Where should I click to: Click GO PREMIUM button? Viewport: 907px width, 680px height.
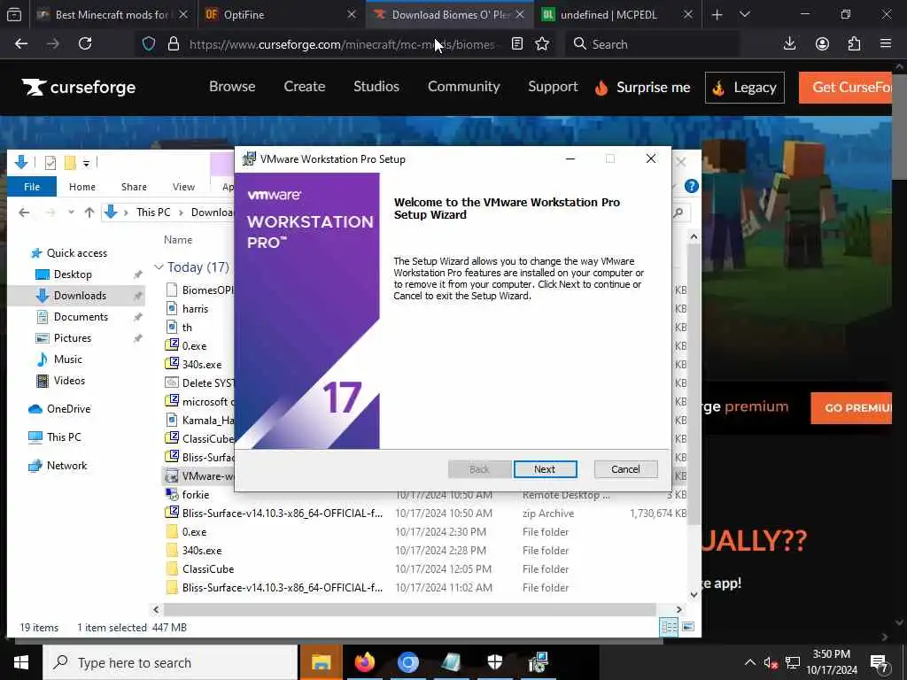click(x=851, y=408)
